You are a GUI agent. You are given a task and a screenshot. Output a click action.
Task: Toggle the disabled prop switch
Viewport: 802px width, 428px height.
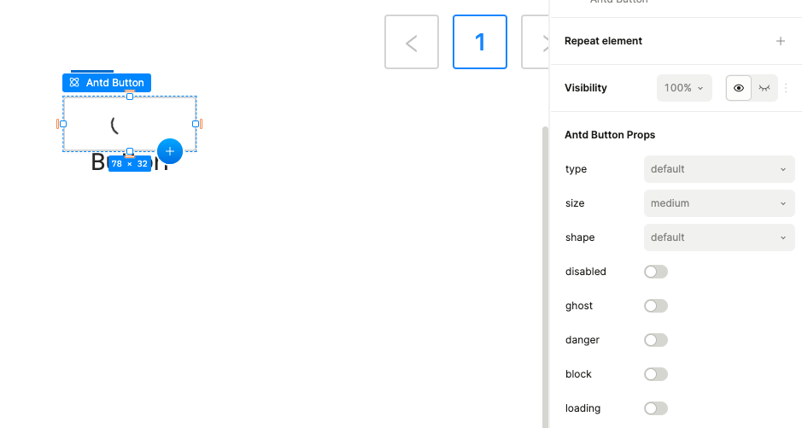click(x=655, y=272)
